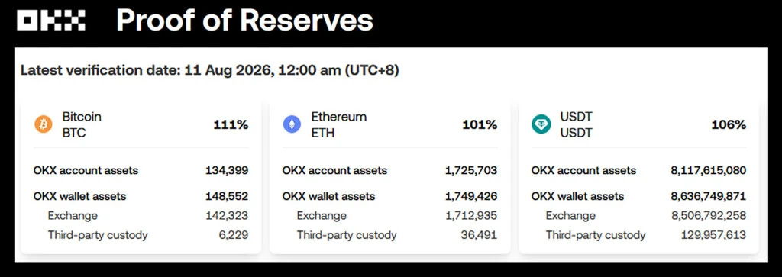Click Bitcoin Third-party custody row

pyautogui.click(x=141, y=235)
